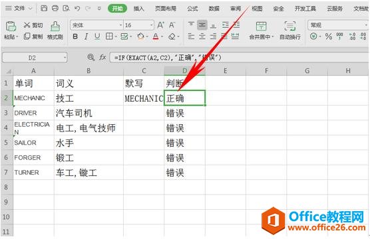Click the eraser clear-format icon
The height and width of the screenshot is (239, 370).
[172, 37]
